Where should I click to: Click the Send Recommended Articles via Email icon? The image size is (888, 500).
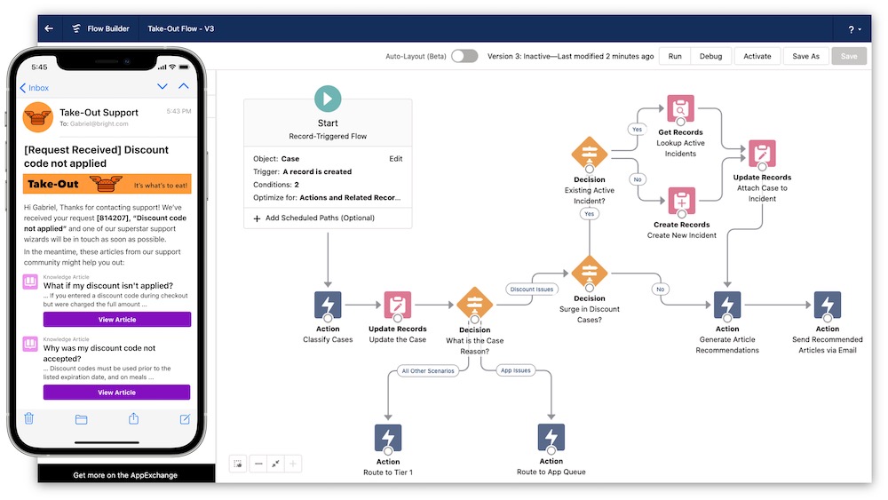828,305
